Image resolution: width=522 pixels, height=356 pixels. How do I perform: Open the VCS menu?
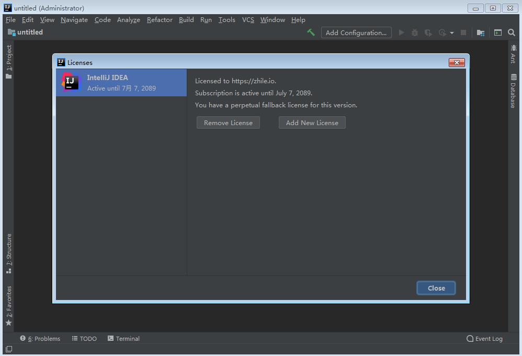pos(248,20)
